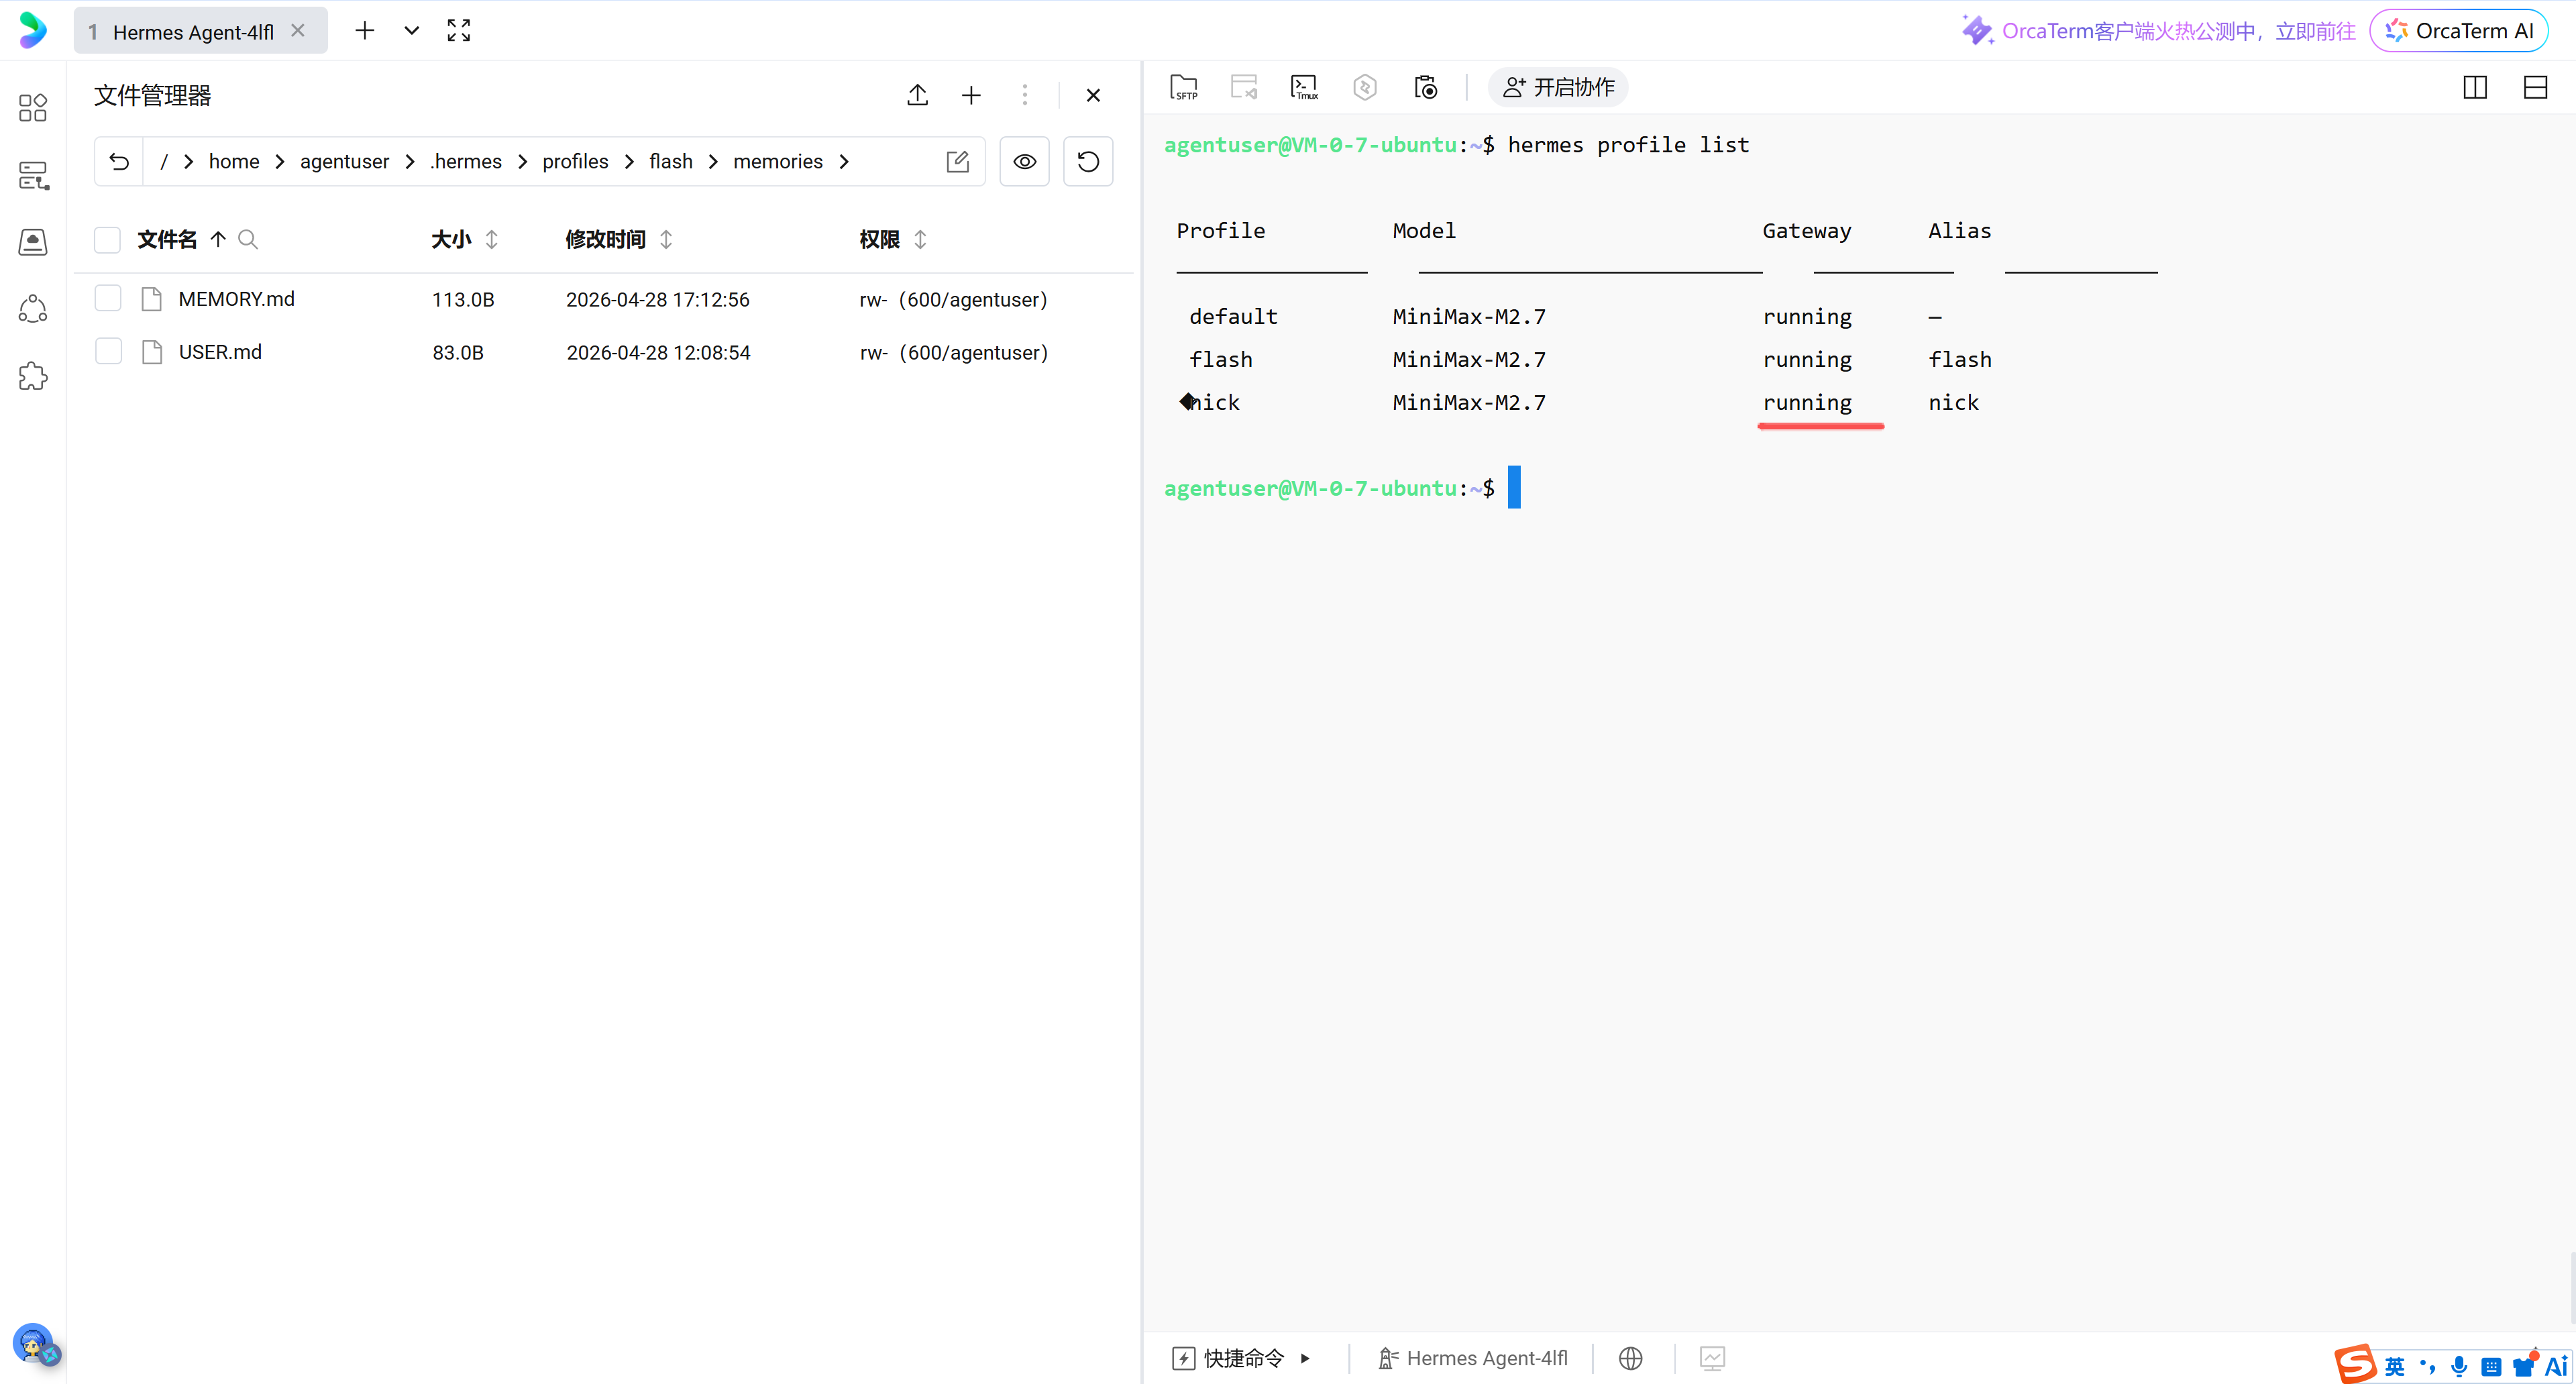The width and height of the screenshot is (2576, 1384).
Task: Edit the directory path with the pencil icon
Action: (957, 161)
